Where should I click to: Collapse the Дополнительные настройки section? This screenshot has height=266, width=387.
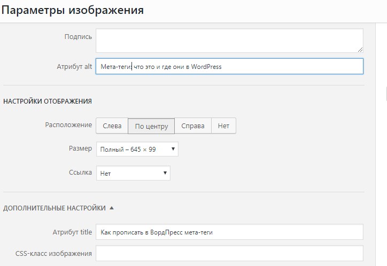coord(58,208)
